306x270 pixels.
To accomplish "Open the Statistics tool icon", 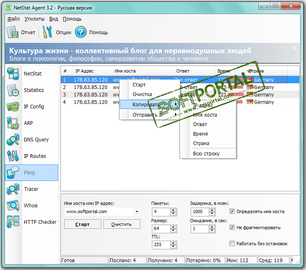I will (13, 90).
